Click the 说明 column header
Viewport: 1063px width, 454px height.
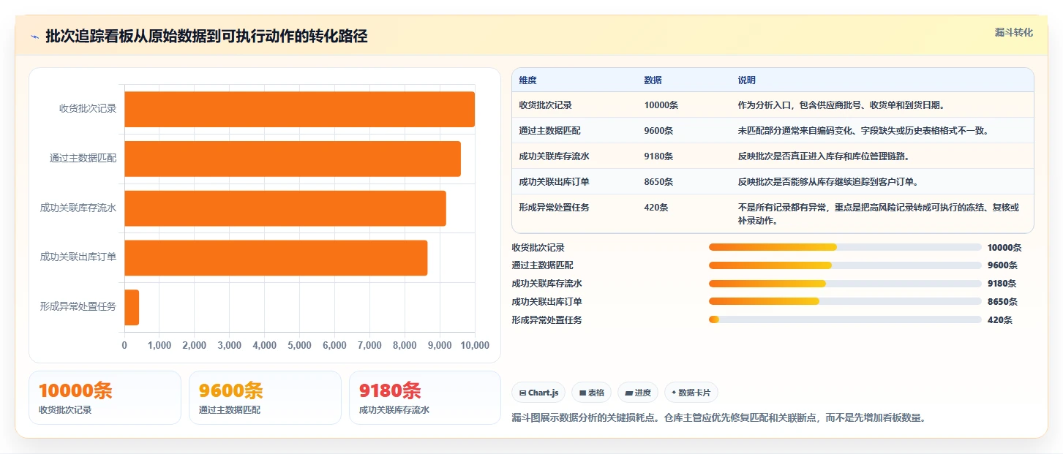[747, 80]
